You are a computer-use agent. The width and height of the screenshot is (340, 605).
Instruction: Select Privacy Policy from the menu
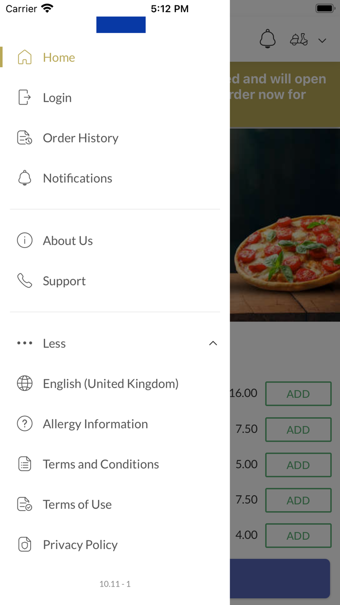[x=80, y=545]
